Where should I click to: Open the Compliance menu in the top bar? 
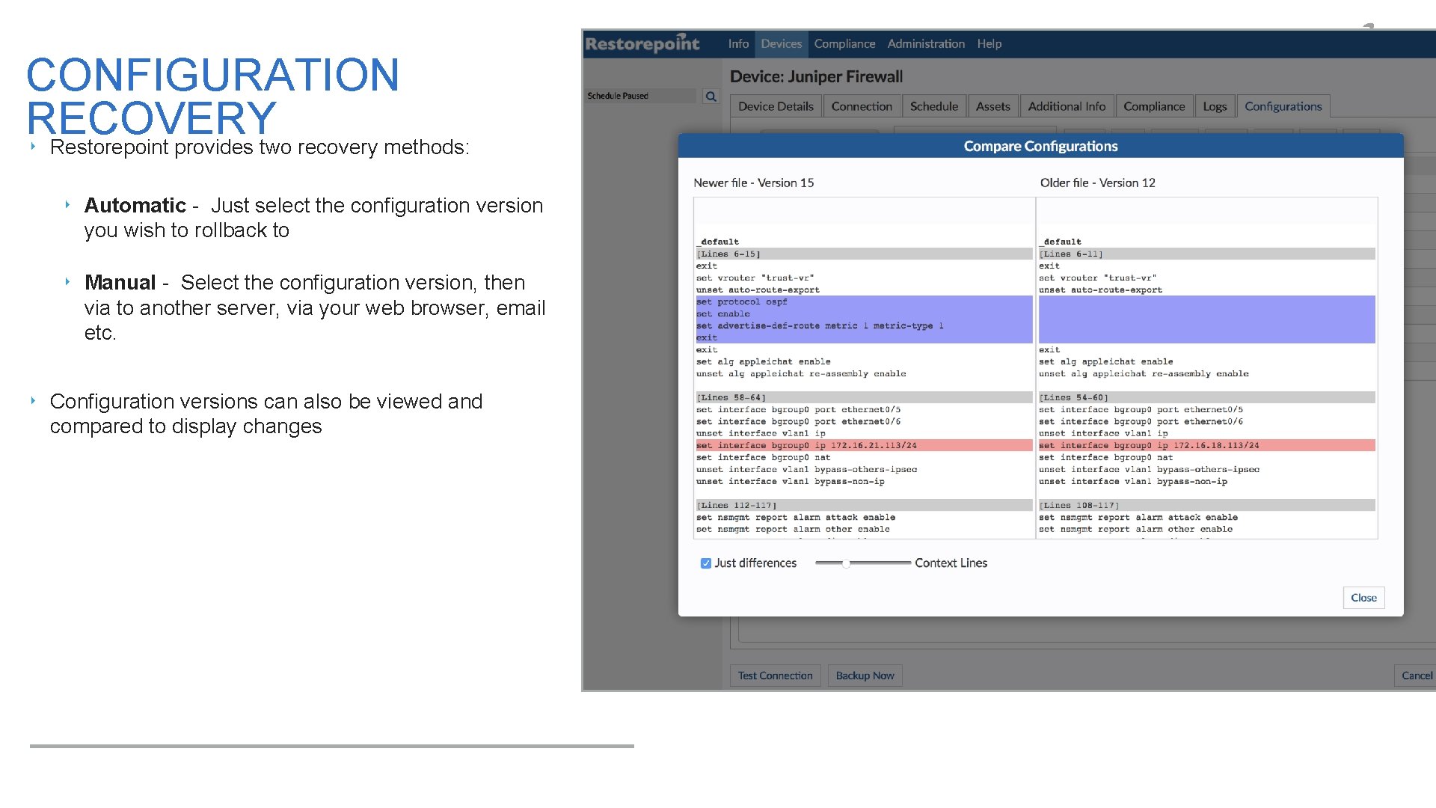point(844,43)
